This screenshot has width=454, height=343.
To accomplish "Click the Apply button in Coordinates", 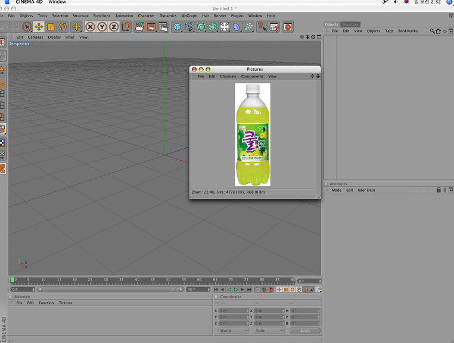I will (x=305, y=331).
